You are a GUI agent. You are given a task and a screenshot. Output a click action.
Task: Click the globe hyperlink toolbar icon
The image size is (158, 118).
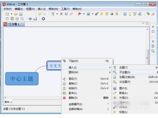(x=112, y=14)
